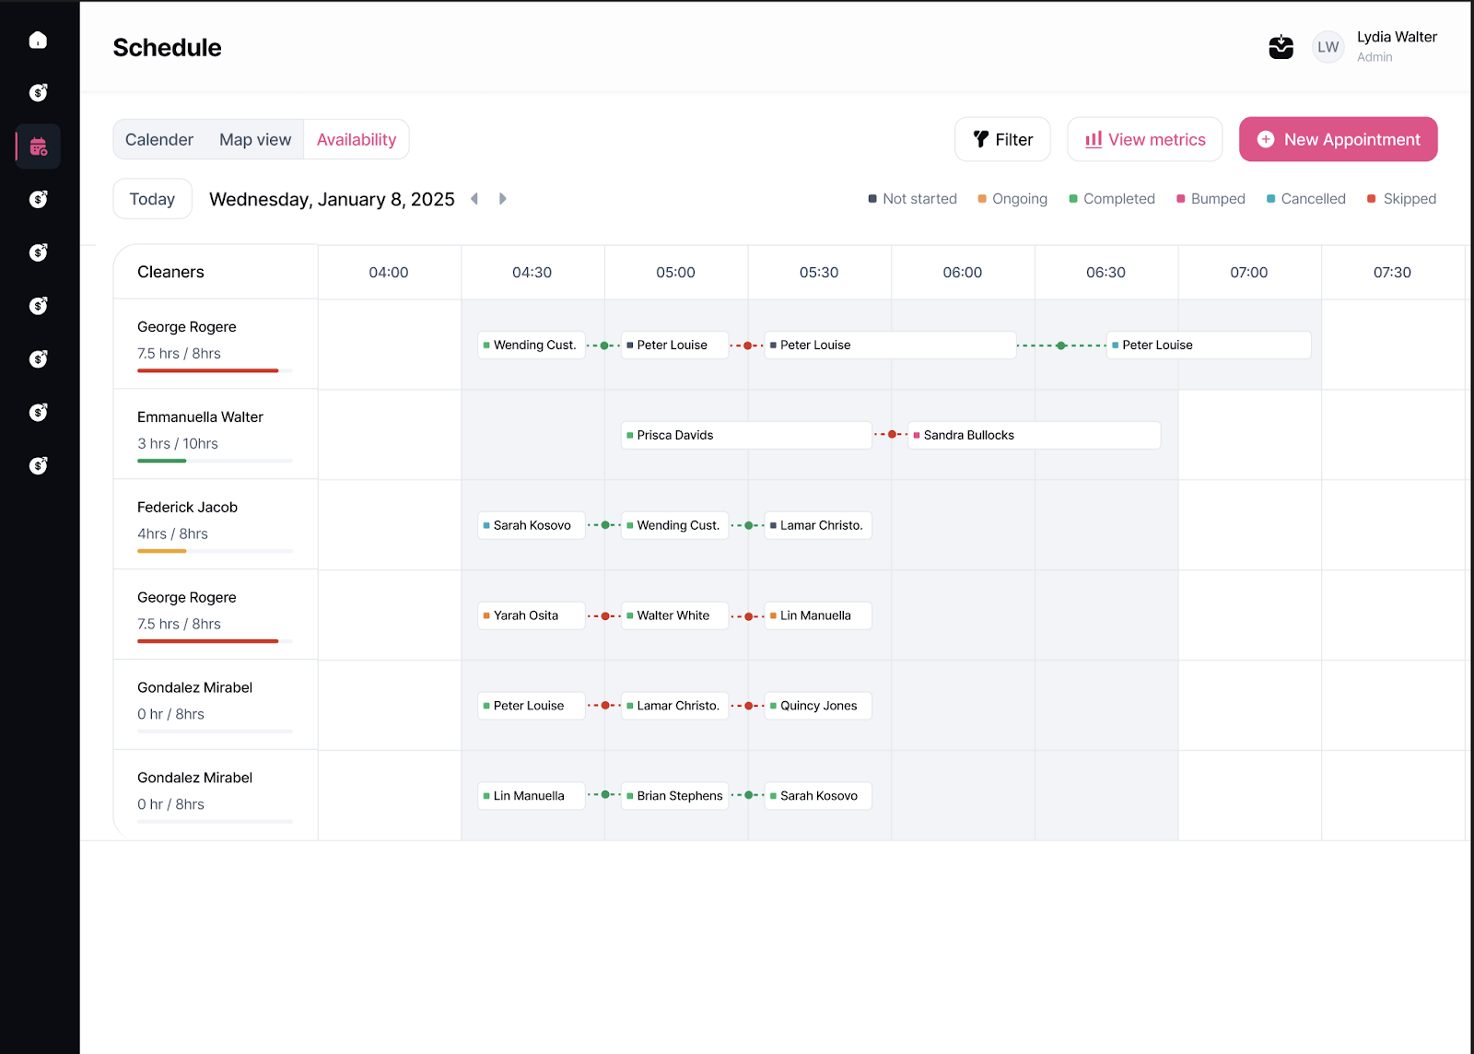
Task: Open Sarah Kosovo appointment in Federick Jacob's row
Action: 531,526
